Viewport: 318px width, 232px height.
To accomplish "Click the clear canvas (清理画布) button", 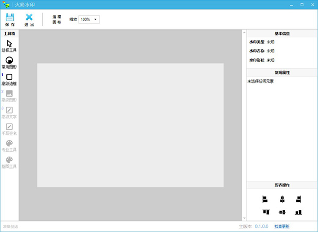I will click(57, 20).
